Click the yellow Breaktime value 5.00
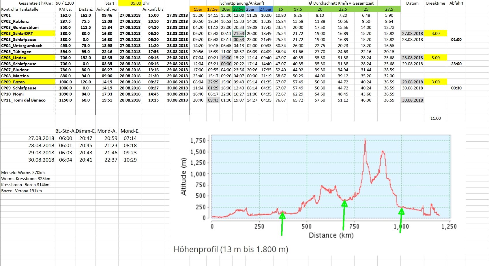 [435, 58]
